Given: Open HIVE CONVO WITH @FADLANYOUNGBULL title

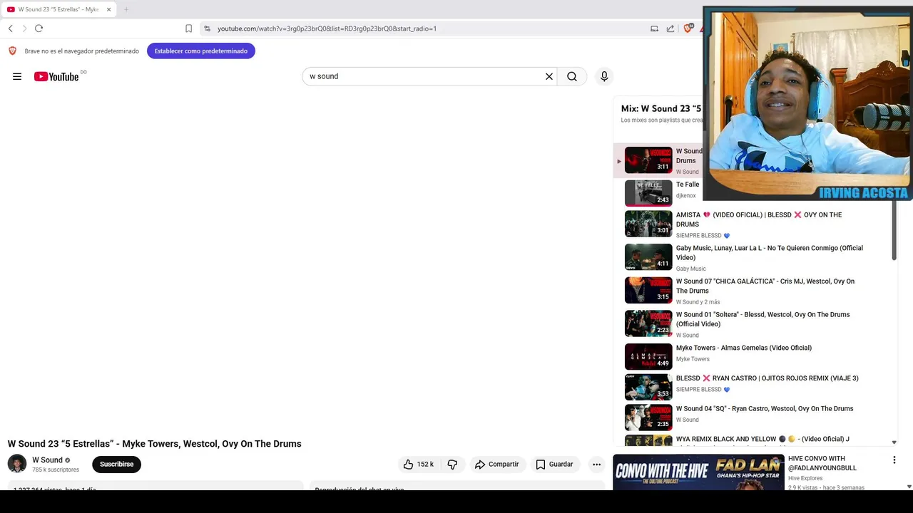Looking at the screenshot, I should click(x=822, y=463).
